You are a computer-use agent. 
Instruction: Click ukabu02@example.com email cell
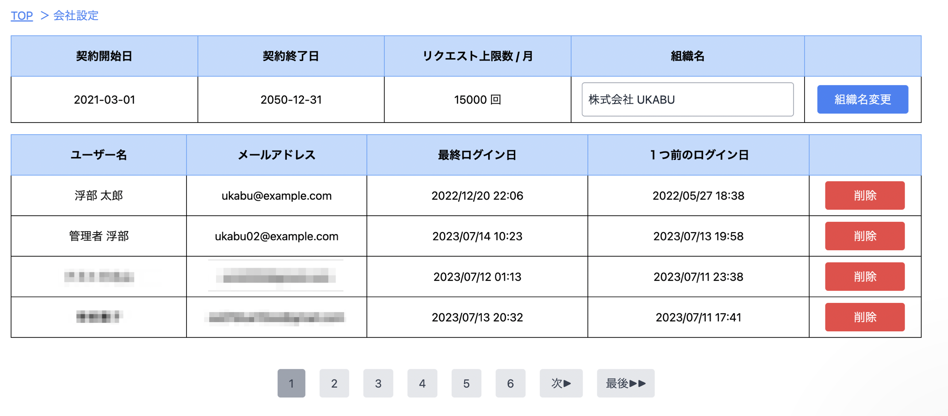pos(276,236)
